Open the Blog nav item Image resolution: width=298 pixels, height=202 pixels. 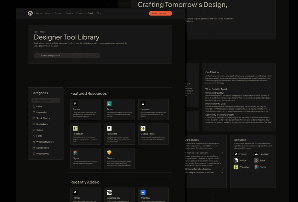click(99, 13)
